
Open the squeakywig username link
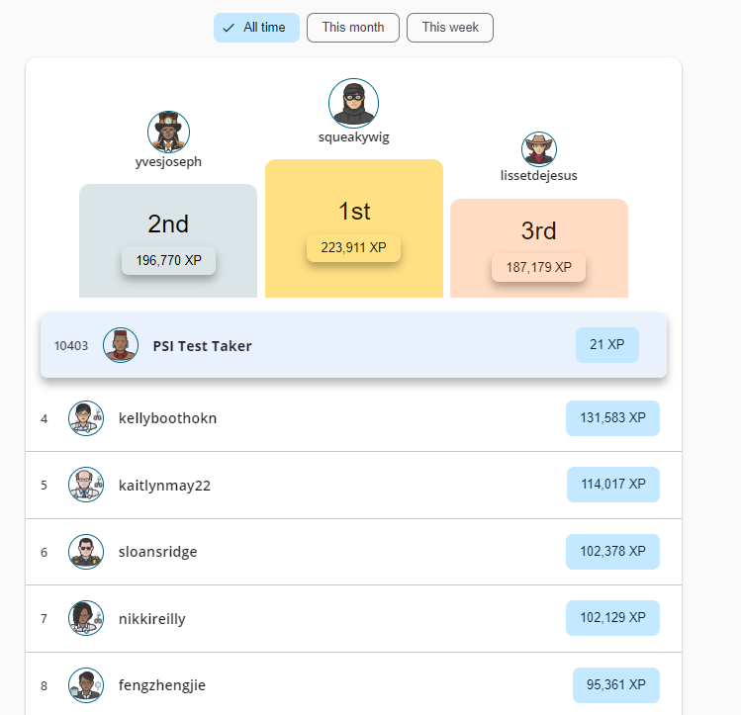coord(354,138)
